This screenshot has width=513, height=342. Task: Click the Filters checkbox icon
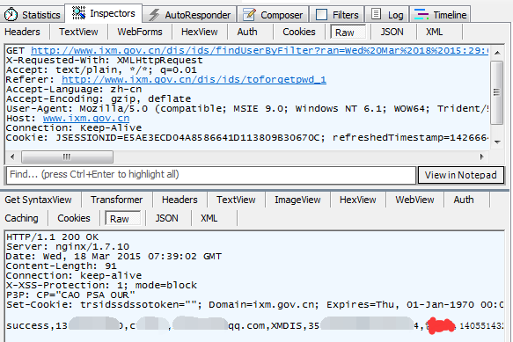[x=321, y=15]
